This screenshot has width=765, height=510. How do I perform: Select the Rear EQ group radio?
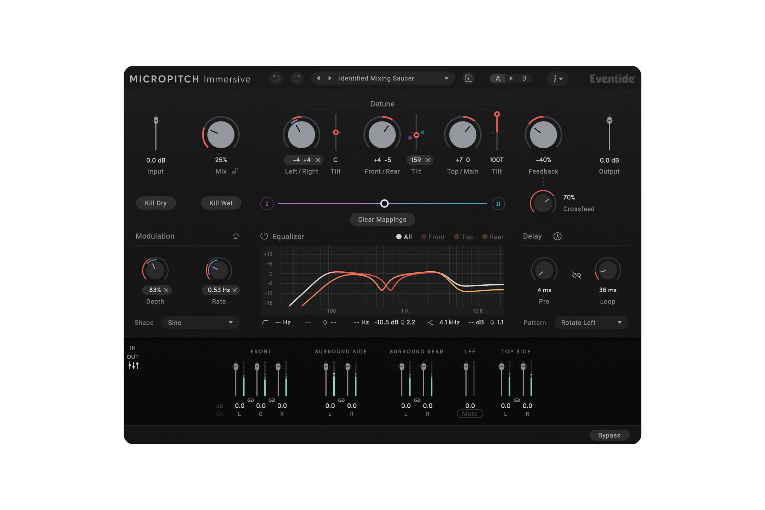(485, 237)
